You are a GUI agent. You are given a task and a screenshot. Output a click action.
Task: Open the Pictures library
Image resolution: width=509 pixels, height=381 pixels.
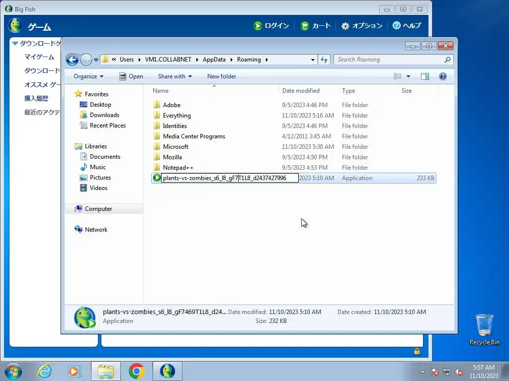click(x=100, y=178)
